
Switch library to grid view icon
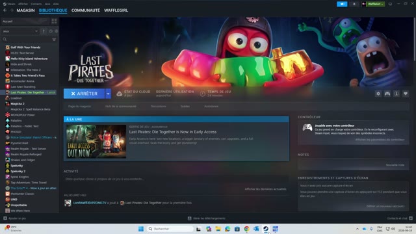54,21
